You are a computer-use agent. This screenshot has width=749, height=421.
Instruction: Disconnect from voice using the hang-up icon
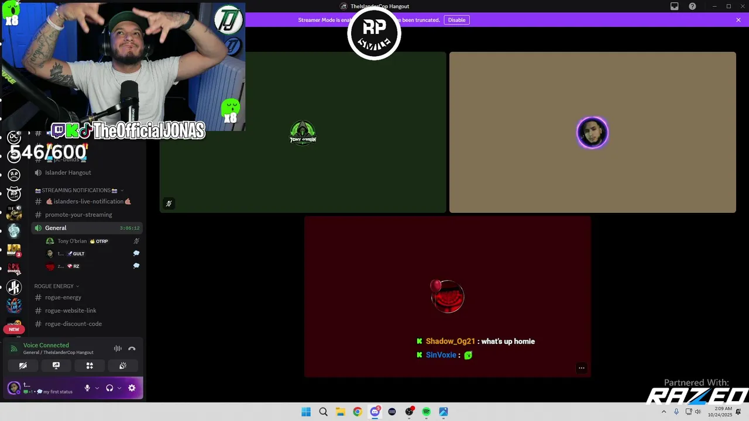[x=132, y=348]
